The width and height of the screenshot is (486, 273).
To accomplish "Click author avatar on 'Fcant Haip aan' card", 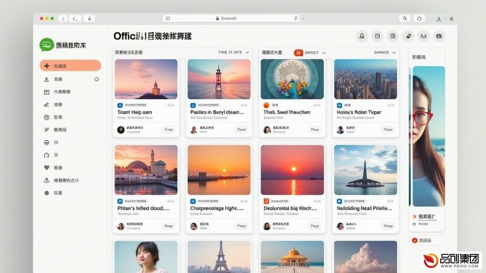I will point(121,130).
